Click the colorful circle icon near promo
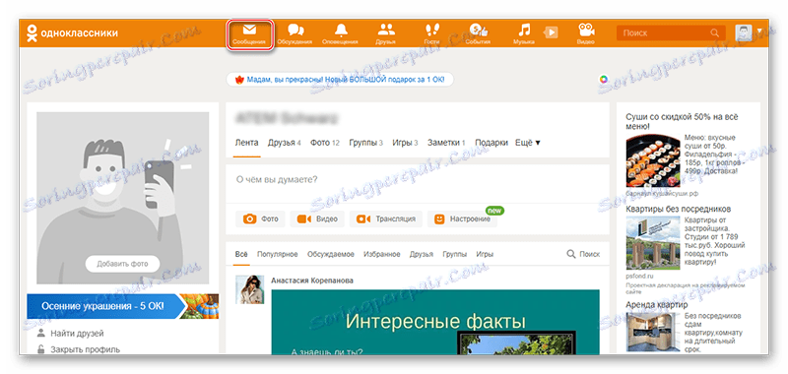 point(604,79)
